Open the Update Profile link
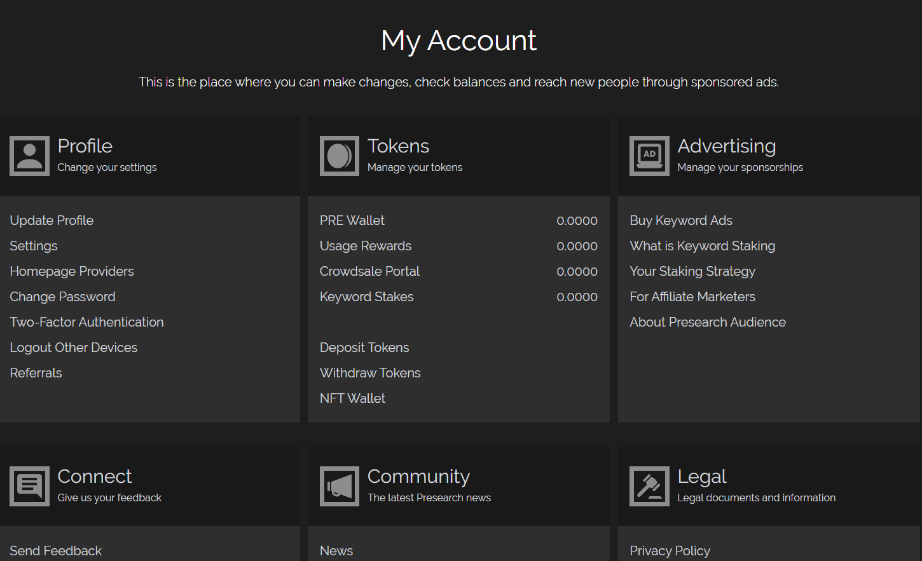 52,220
